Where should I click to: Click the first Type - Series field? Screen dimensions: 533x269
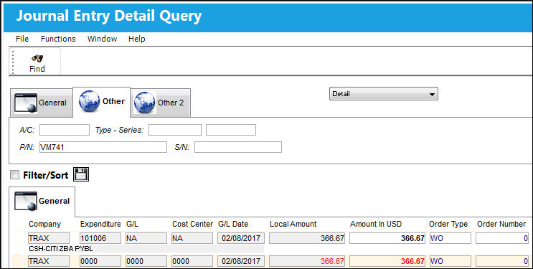pos(175,130)
